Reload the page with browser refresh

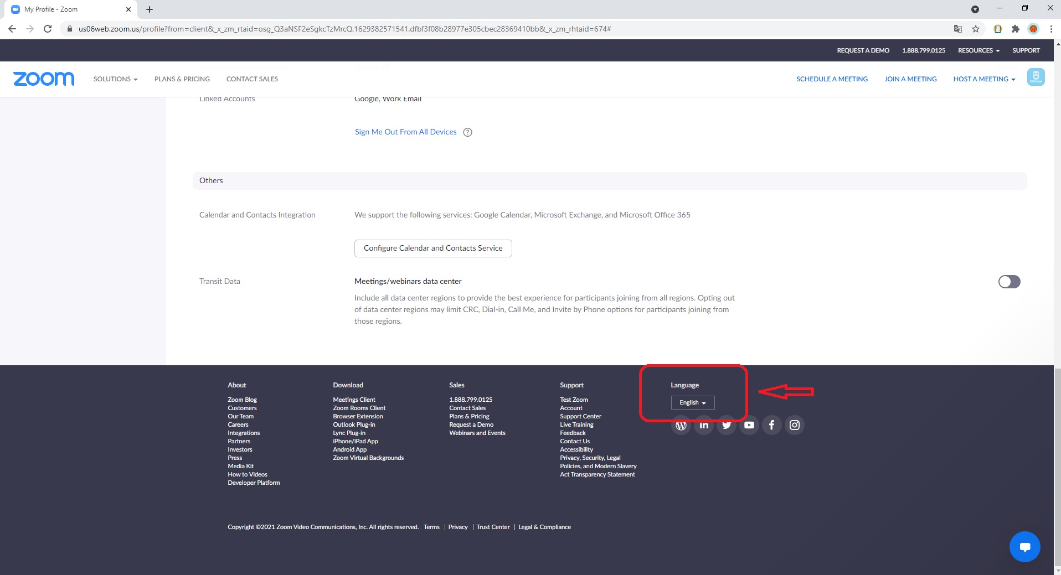[48, 29]
